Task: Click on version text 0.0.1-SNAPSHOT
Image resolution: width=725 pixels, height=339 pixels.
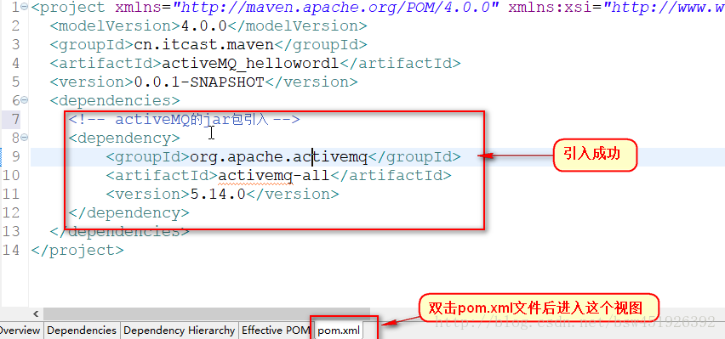Action: point(199,82)
